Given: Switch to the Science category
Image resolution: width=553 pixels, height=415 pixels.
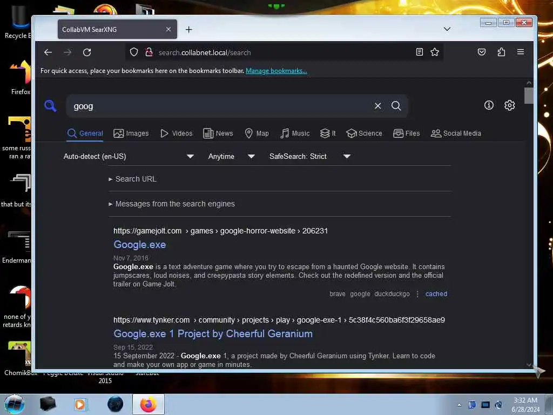Looking at the screenshot, I should click(x=364, y=133).
